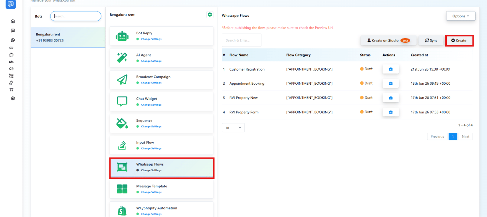Open the group users icon in sidebar
487x217 pixels.
pos(11,62)
